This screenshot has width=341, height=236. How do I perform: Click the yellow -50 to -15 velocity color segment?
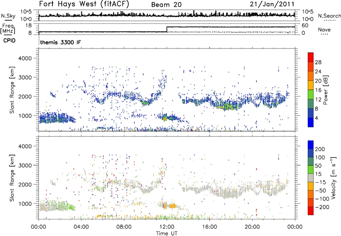click(x=311, y=186)
